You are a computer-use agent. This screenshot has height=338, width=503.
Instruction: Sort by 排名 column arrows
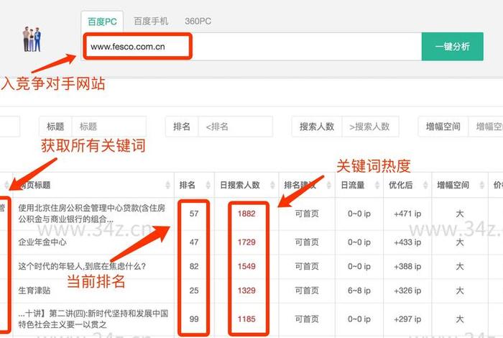[x=208, y=185]
